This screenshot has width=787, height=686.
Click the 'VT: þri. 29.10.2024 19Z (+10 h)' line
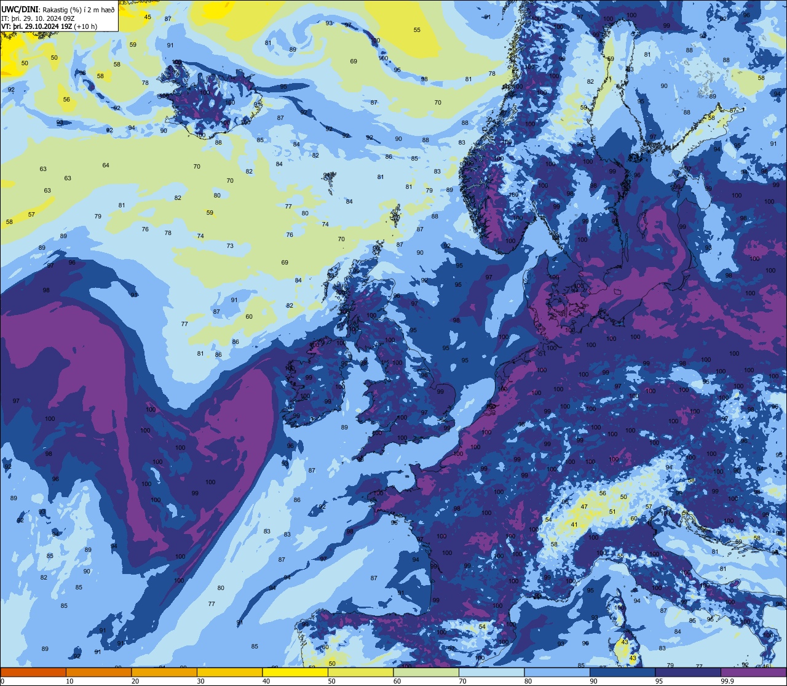click(49, 26)
